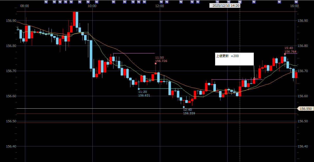Click the 16:00 time axis label
Screen dimensions: 314x162
coord(294,6)
